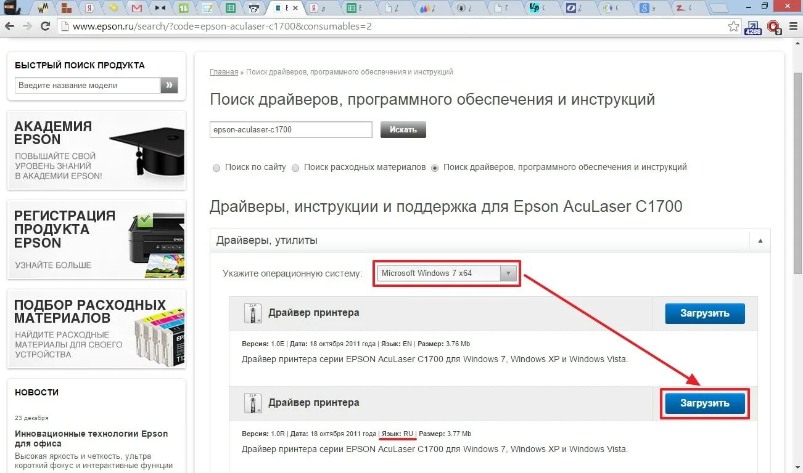Open the Регистрация продукта Epson banner

point(96,240)
